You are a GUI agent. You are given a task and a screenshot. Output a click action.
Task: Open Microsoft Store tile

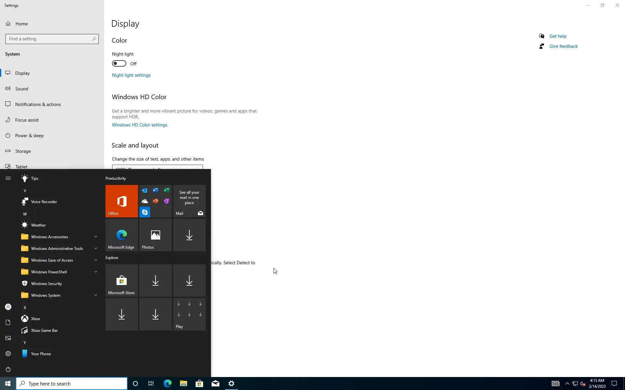(x=121, y=280)
